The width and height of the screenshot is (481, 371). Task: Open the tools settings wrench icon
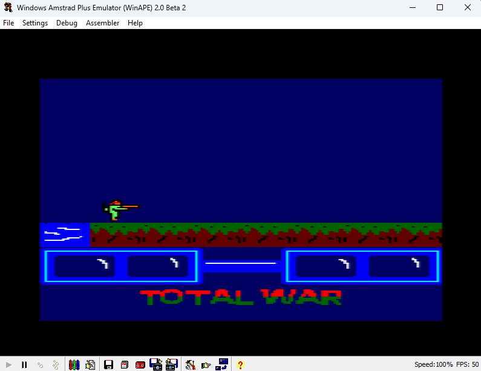pyautogui.click(x=191, y=364)
